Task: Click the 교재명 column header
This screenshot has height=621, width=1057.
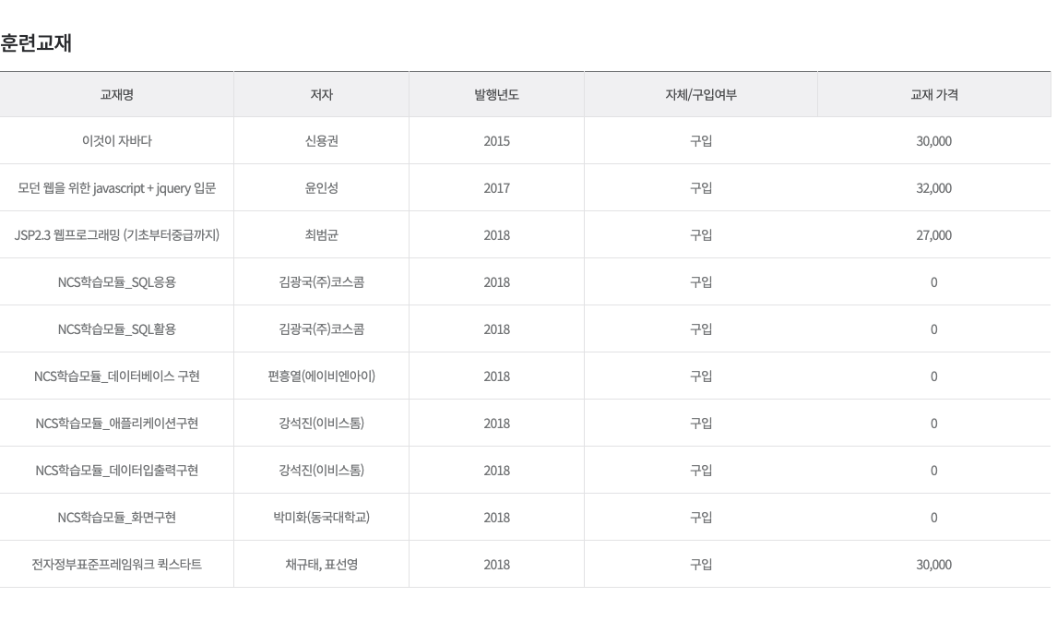Action: 116,94
